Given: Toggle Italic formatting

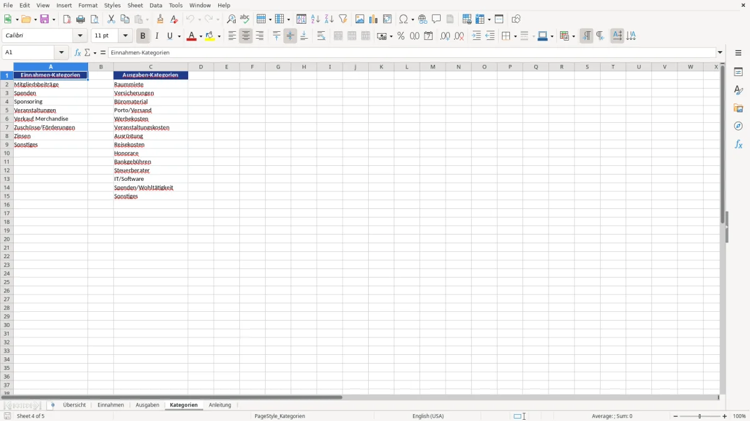Looking at the screenshot, I should point(156,36).
